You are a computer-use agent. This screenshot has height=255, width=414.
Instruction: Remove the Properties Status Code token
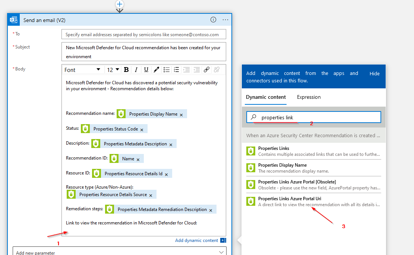(x=142, y=130)
